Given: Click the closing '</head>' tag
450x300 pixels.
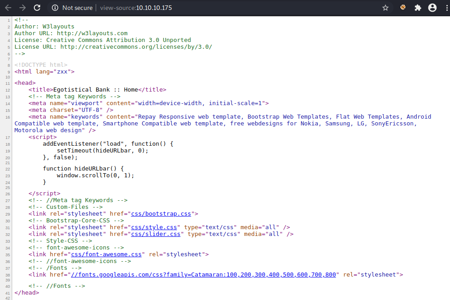Looking at the screenshot, I should click(27, 293).
